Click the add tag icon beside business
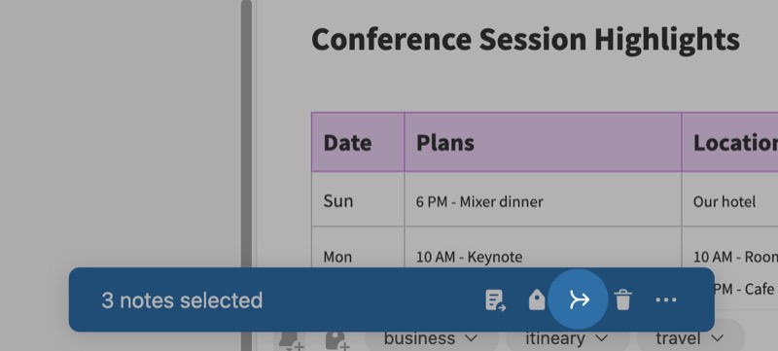 pos(336,340)
